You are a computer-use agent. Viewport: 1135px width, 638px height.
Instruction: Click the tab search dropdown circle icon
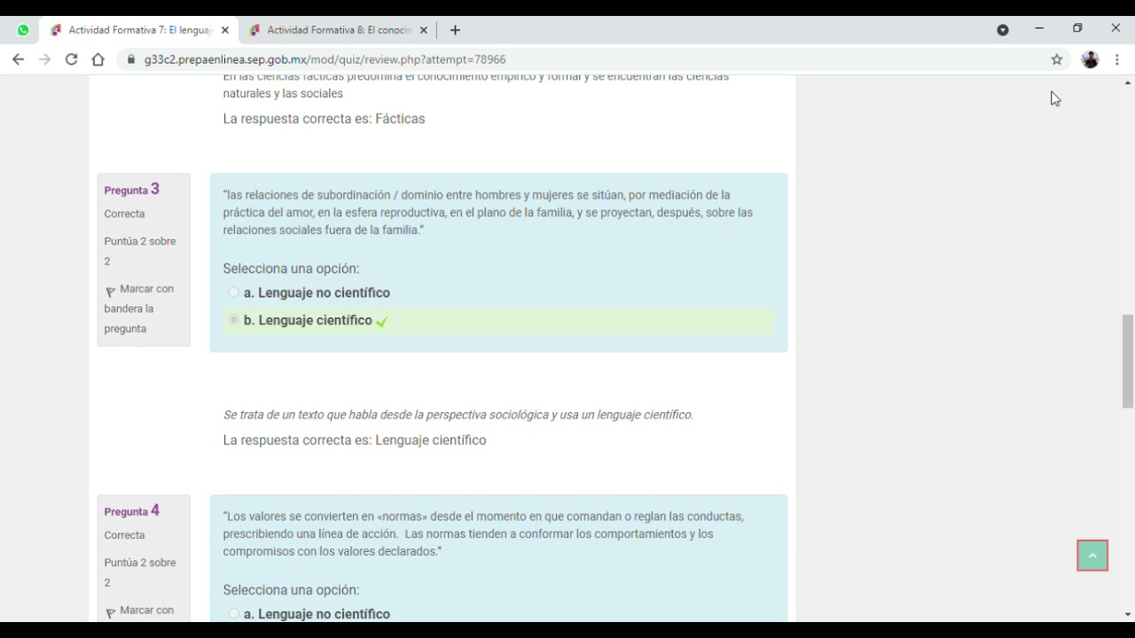(x=1003, y=30)
